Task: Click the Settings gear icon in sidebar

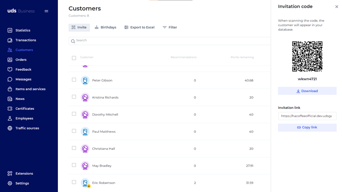Action: 10,183
